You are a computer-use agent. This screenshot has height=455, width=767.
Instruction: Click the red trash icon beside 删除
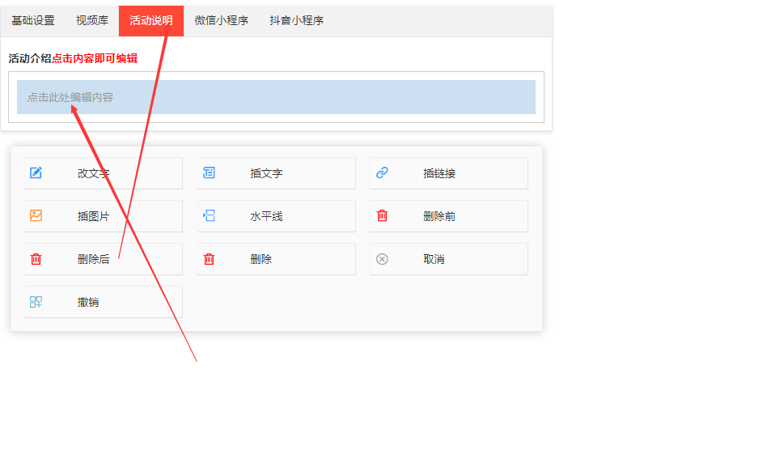(209, 259)
